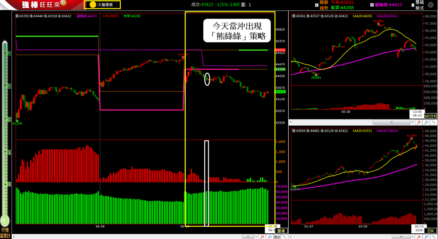The image size is (438, 239).
Task: Click the 日K timeframe label
Action: tap(431, 231)
